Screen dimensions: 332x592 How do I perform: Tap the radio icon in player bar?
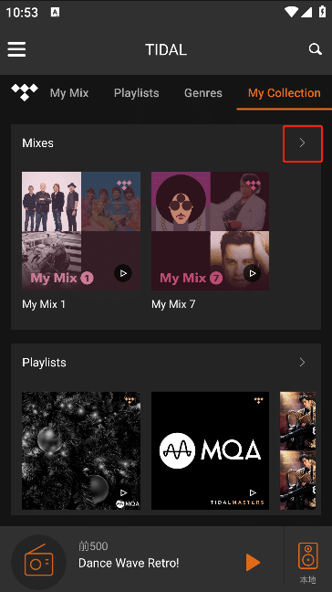tap(39, 562)
